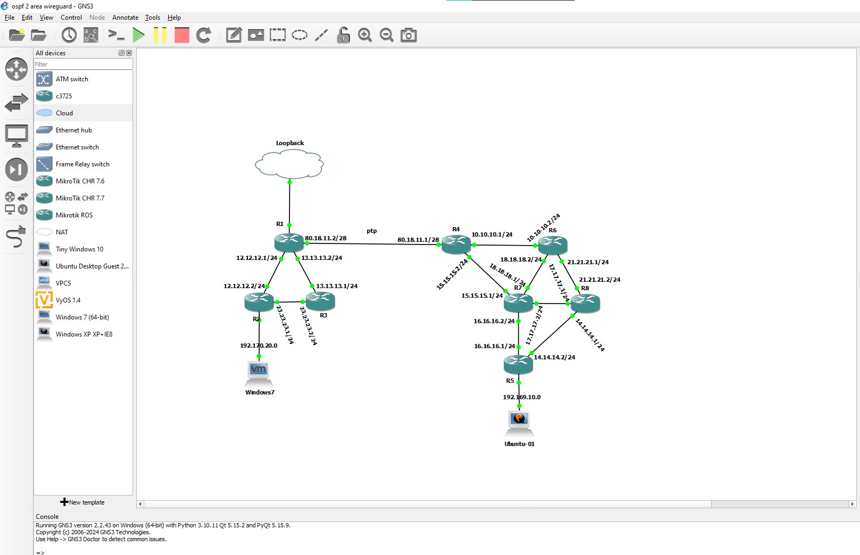
Task: Click the New blank project toolbar icon
Action: pos(17,35)
